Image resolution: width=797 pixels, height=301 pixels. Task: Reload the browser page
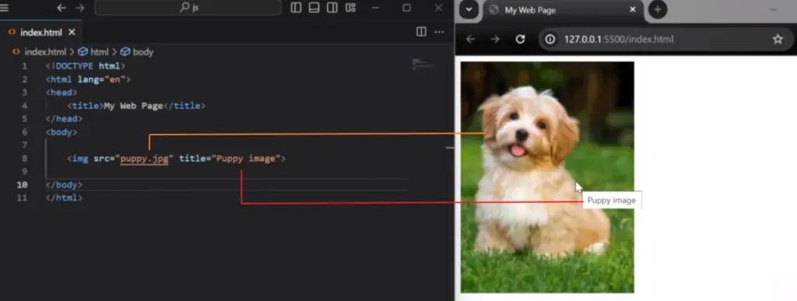520,39
